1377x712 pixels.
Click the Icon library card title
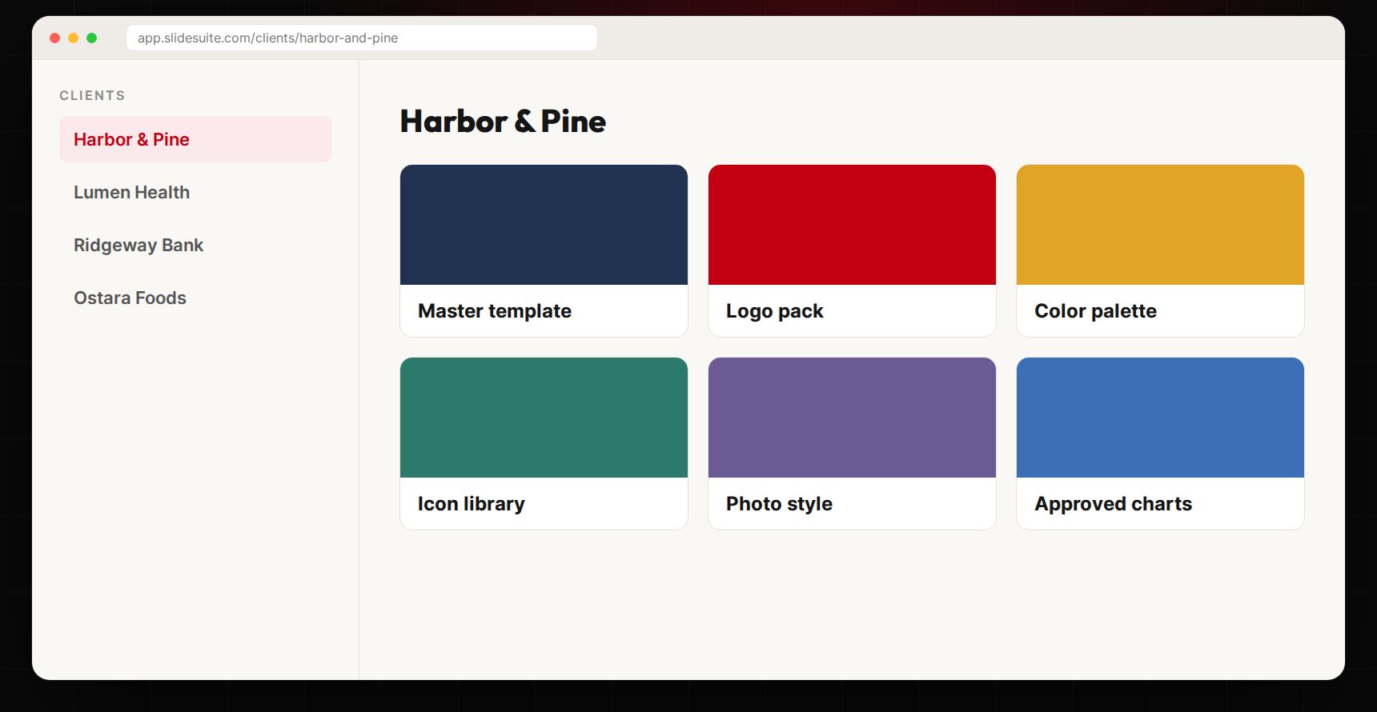[472, 504]
